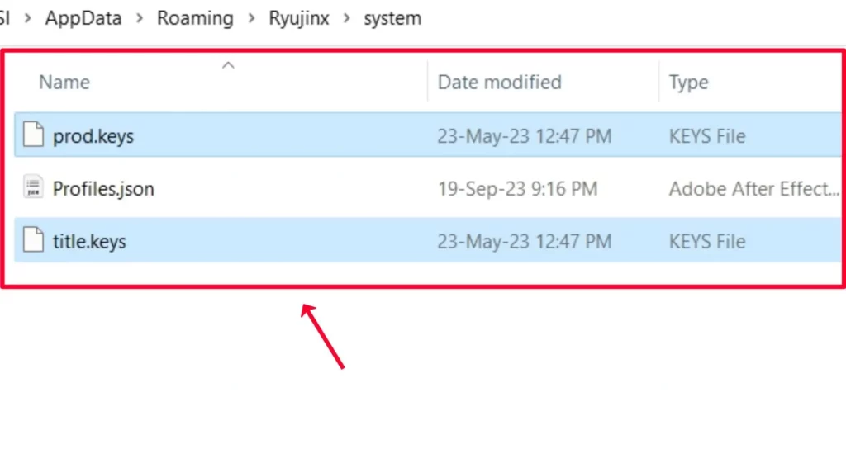Select the title.keys file name
The width and height of the screenshot is (846, 449).
point(89,242)
